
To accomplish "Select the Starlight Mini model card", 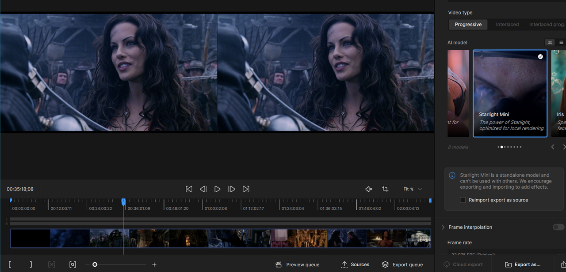I will click(510, 93).
